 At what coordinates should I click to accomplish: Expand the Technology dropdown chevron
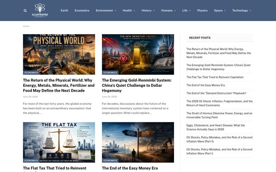[250, 11]
